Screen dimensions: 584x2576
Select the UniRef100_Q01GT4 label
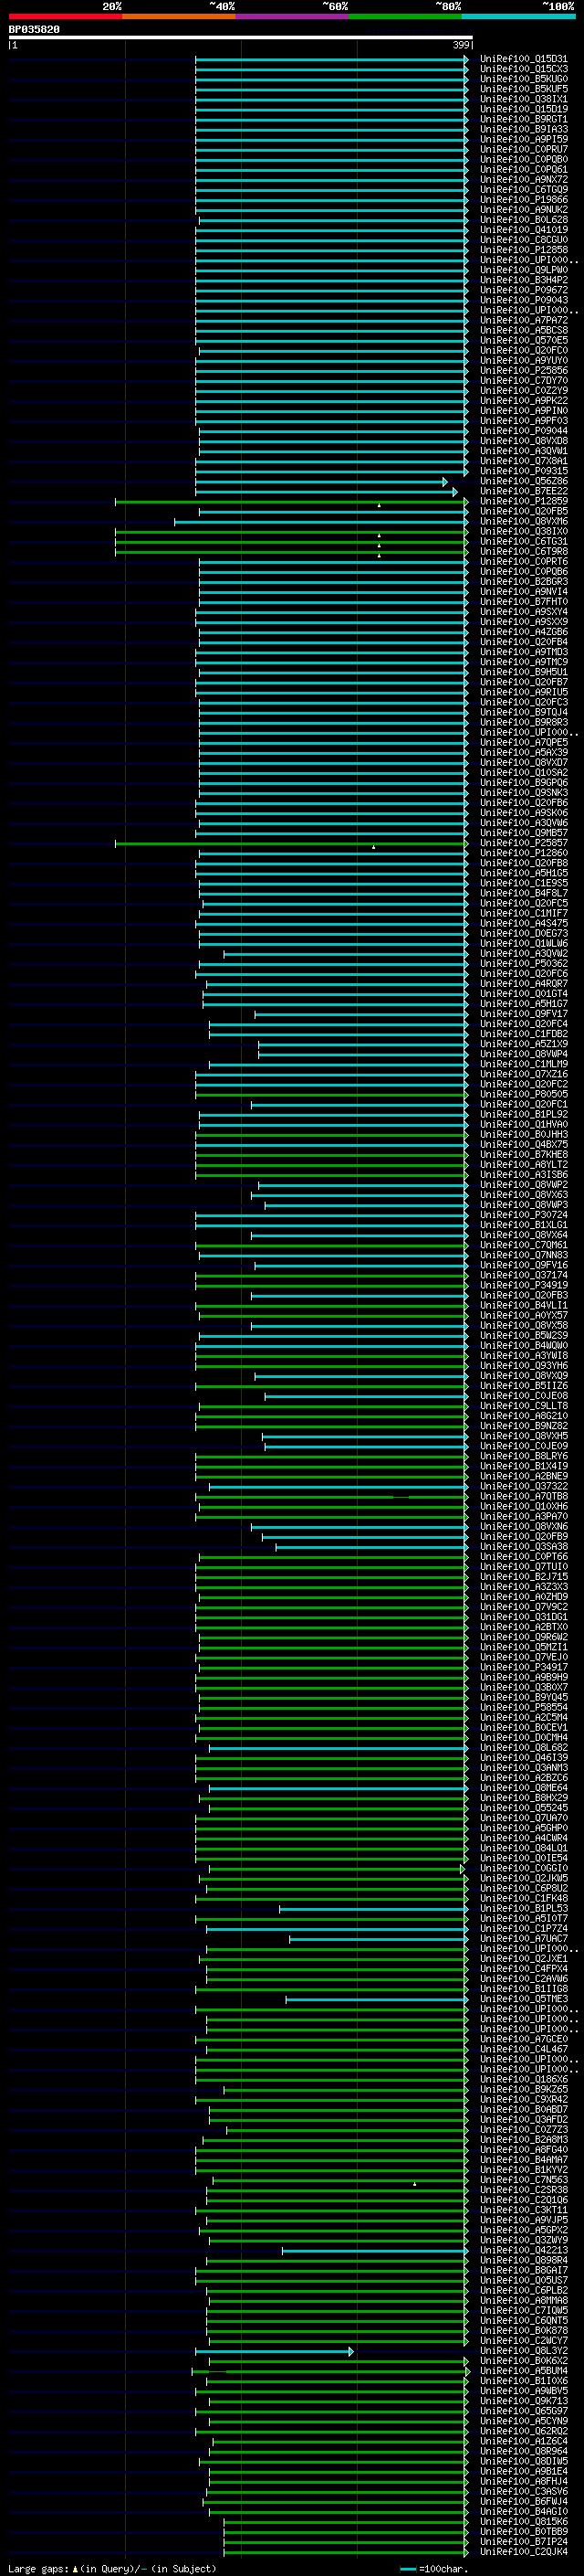(524, 994)
